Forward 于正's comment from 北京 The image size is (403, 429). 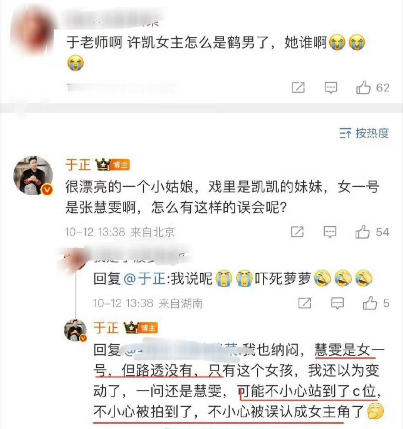coord(297,232)
